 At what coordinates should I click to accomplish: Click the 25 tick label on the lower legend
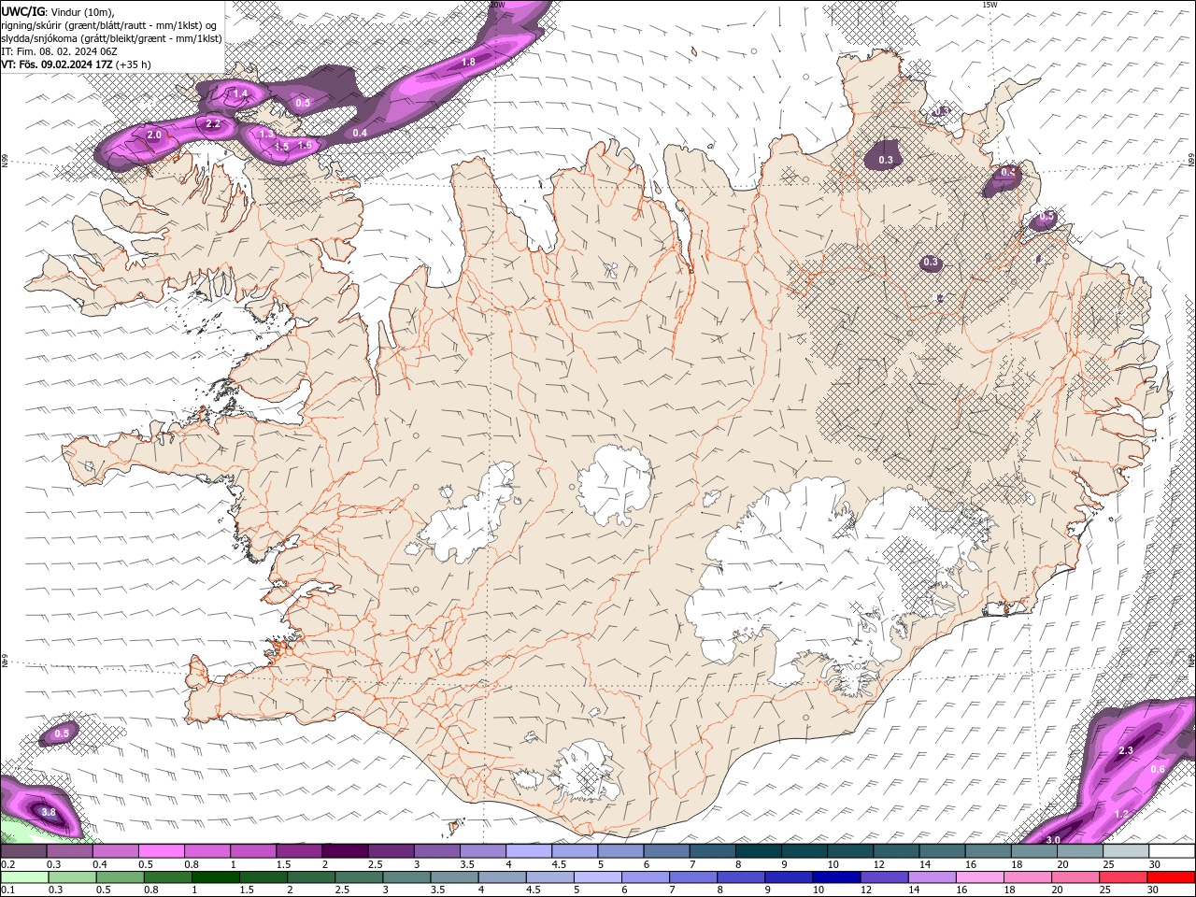tap(1107, 890)
